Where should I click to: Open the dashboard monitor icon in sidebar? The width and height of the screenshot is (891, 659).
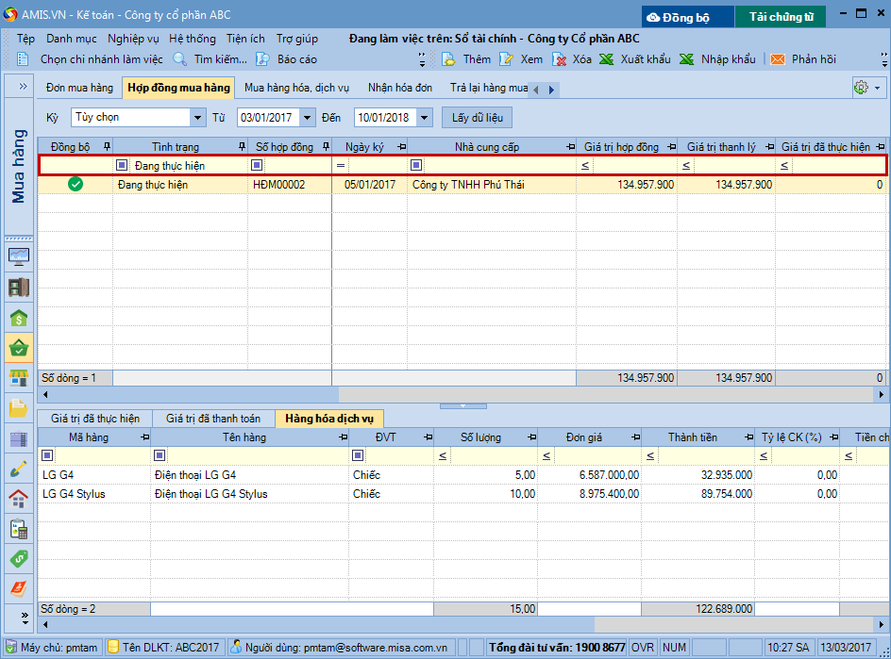point(19,257)
